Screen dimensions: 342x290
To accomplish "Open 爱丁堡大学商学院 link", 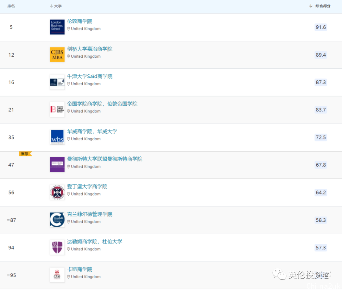I will 87,187.
